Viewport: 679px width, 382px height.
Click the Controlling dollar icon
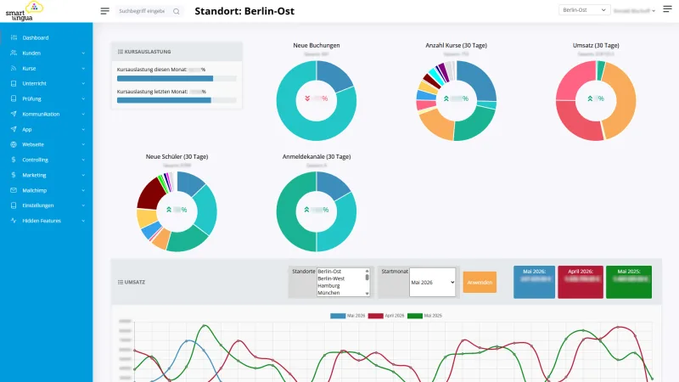click(14, 160)
